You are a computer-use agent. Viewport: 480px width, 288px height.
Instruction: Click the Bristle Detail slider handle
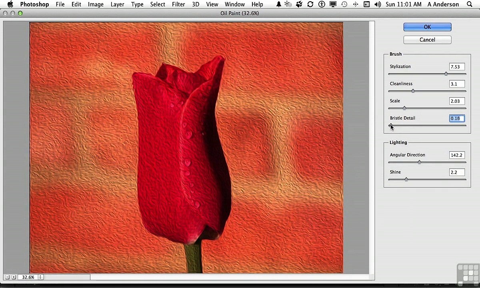click(x=390, y=125)
